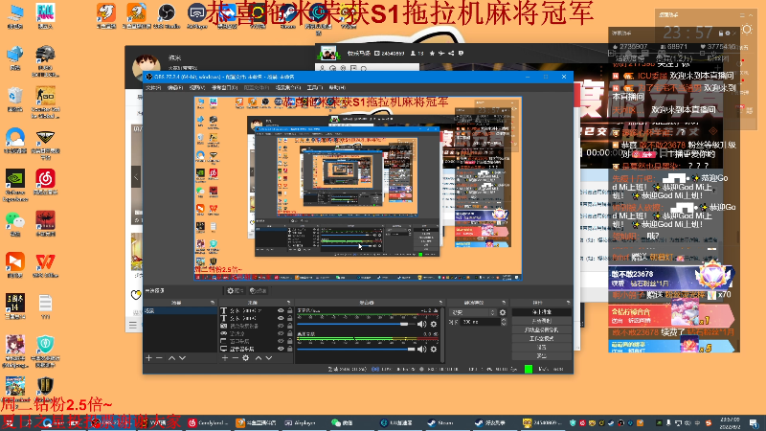The image size is (766, 431).
Task: Open AirPlayer desktop shortcut
Action: click(x=197, y=15)
